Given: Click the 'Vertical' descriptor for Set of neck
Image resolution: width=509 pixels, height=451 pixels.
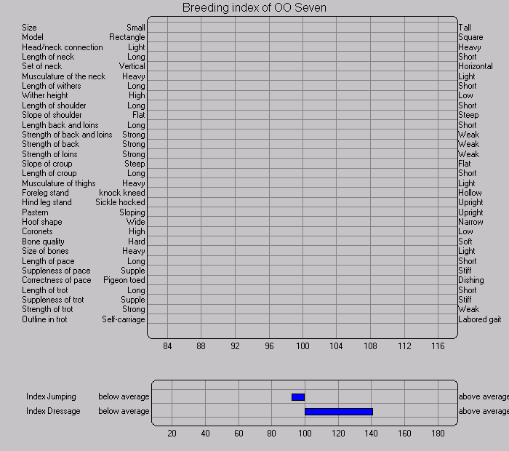Looking at the screenshot, I should point(132,66).
